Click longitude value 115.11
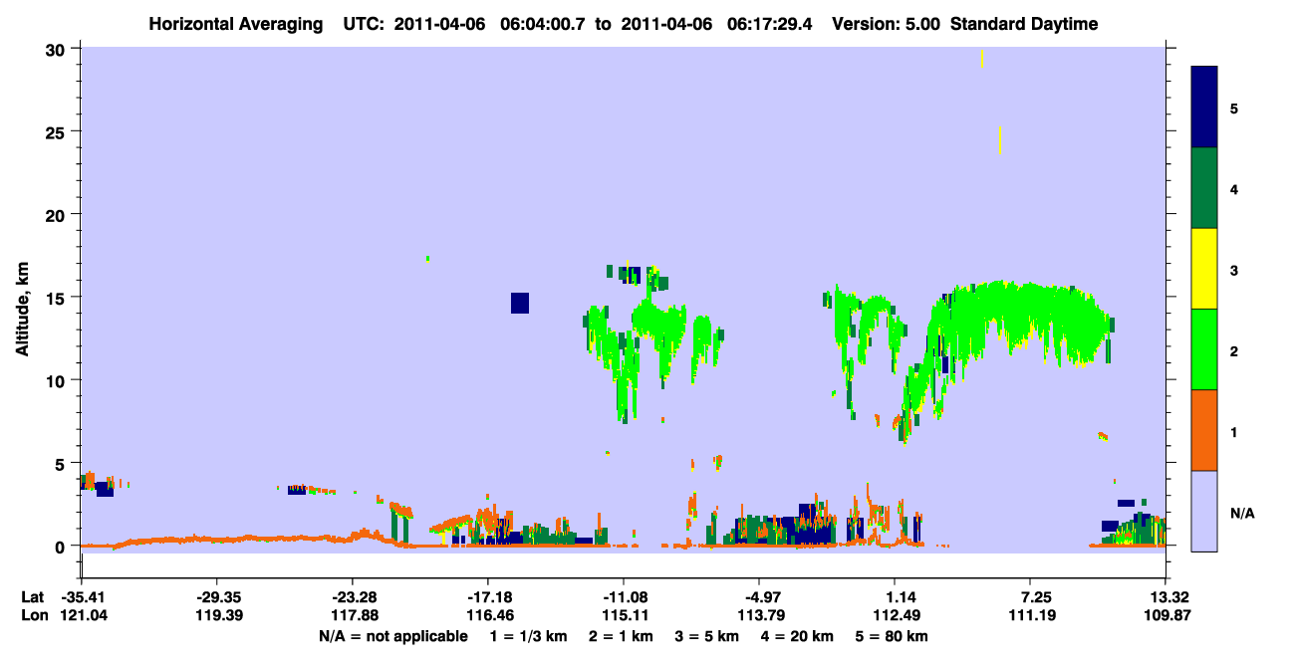Viewport: 1295px width, 664px height. pos(624,616)
